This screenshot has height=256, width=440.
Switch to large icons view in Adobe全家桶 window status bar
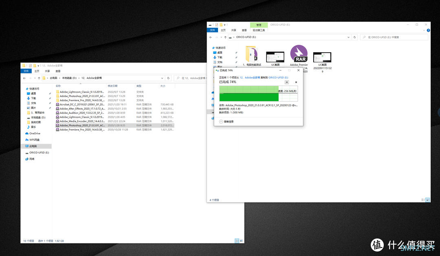pos(241,241)
